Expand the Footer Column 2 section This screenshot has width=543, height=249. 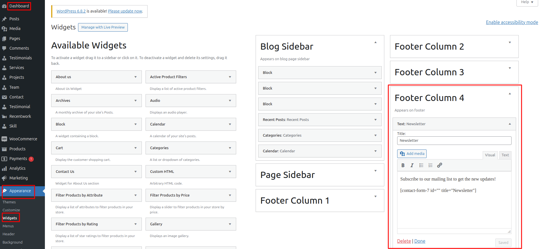coord(510,42)
